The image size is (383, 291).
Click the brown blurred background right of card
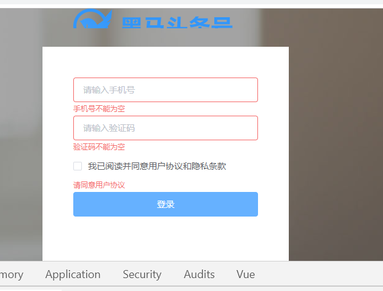(336, 134)
